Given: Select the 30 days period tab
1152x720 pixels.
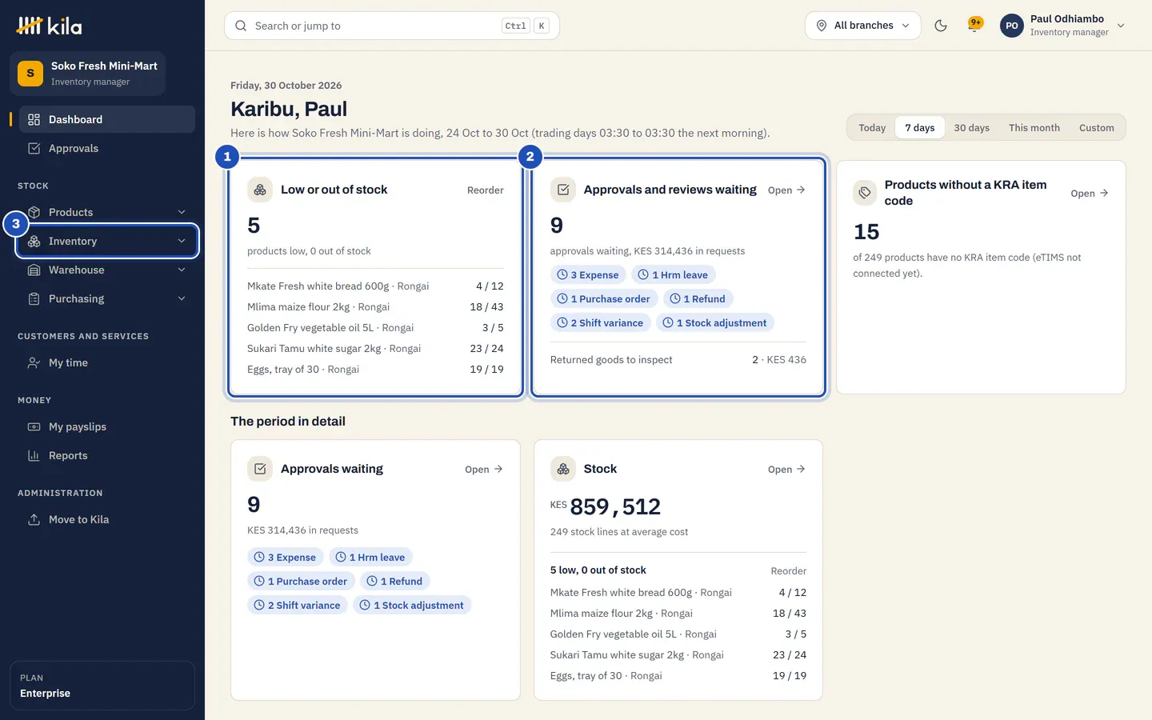Looking at the screenshot, I should 971,128.
